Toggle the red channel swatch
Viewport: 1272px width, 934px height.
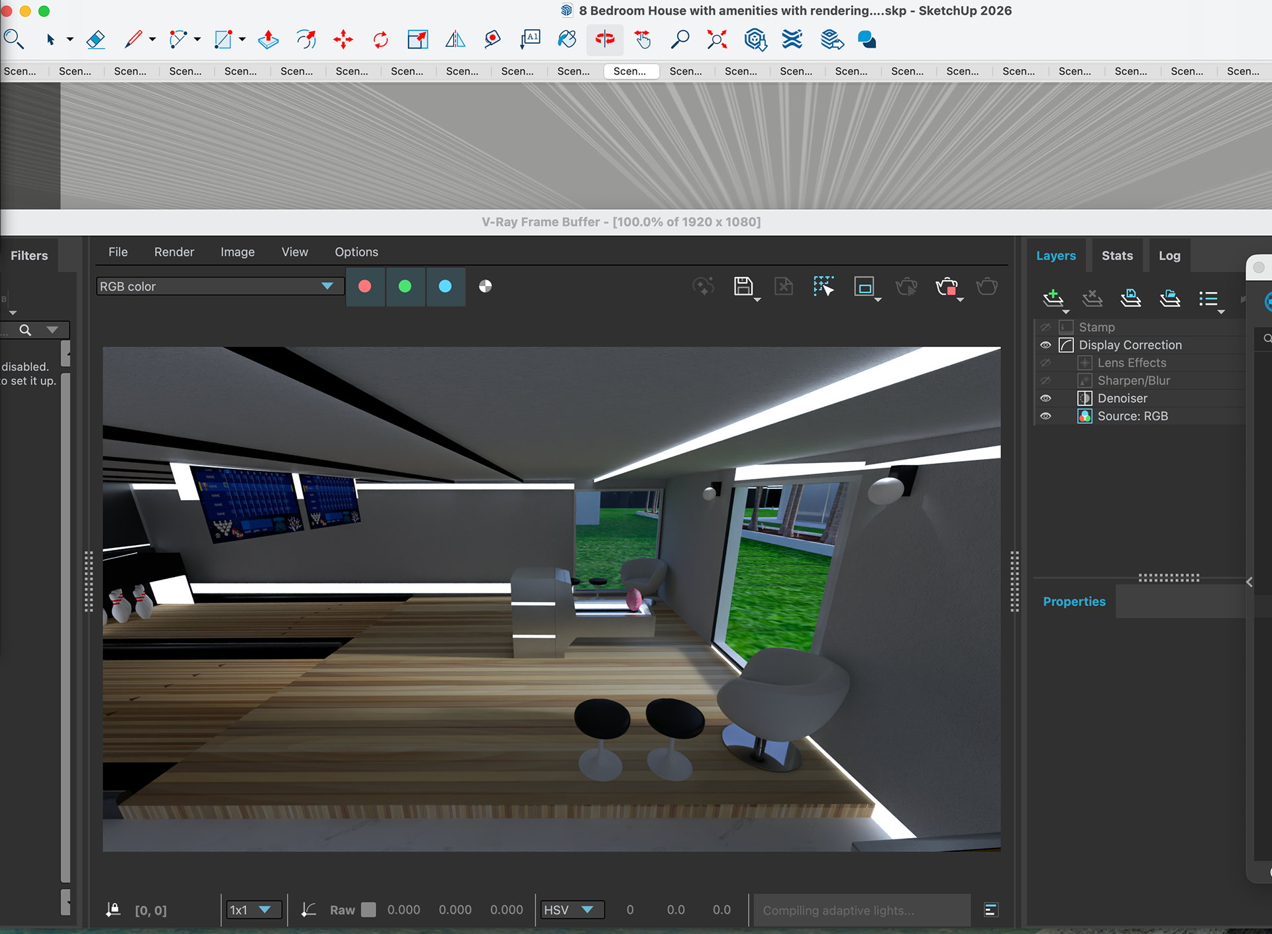coord(364,286)
